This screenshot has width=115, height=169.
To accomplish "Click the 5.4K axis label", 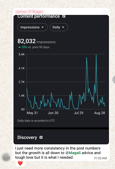I will (22, 55).
